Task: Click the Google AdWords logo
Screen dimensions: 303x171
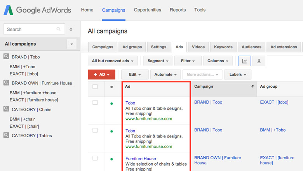Action: click(37, 10)
